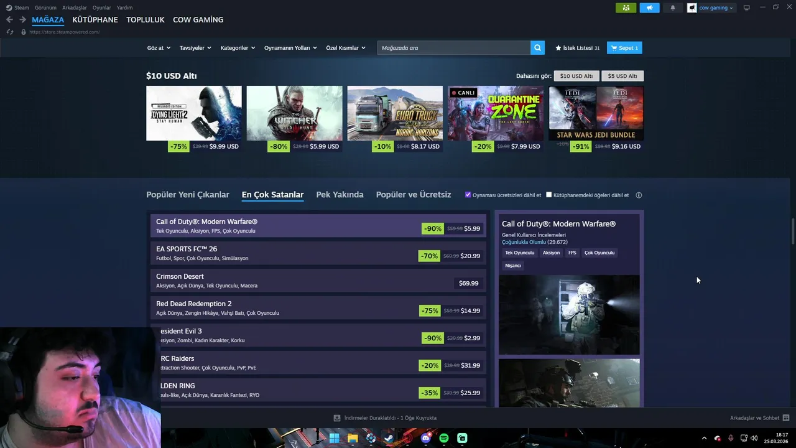Open the 'Sepet 1' cart button
The height and width of the screenshot is (448, 796).
tap(624, 48)
